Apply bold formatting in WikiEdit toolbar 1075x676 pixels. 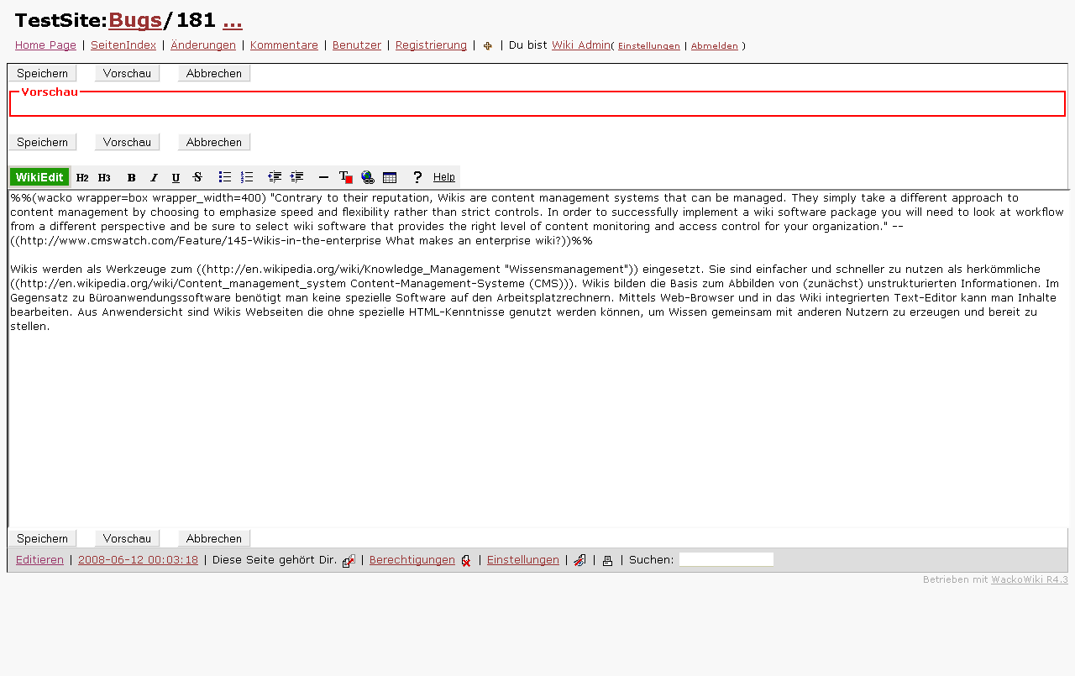point(131,177)
